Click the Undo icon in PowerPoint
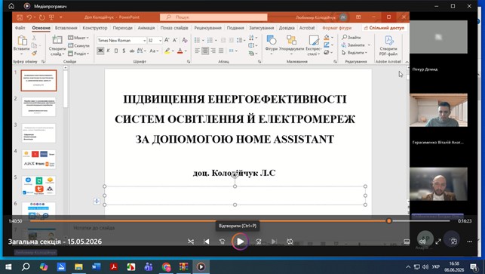 [29, 17]
